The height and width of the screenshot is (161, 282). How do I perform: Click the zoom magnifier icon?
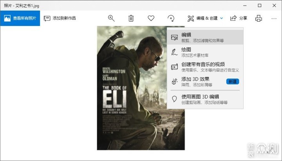click(111, 18)
